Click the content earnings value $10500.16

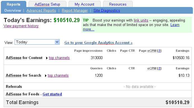181,58
